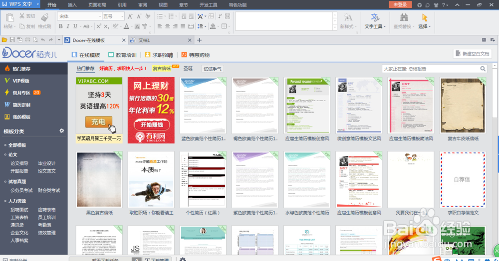The image size is (499, 261).
Task: Open the font size dropdown (五号)
Action: [x=122, y=16]
